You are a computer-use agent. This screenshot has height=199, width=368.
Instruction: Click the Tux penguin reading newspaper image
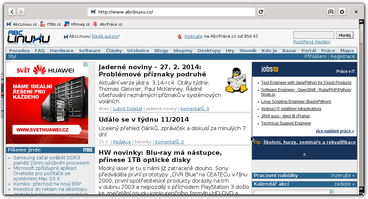pyautogui.click(x=236, y=80)
